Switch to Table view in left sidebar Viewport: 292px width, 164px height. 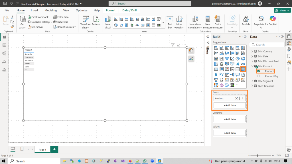(x=4, y=45)
